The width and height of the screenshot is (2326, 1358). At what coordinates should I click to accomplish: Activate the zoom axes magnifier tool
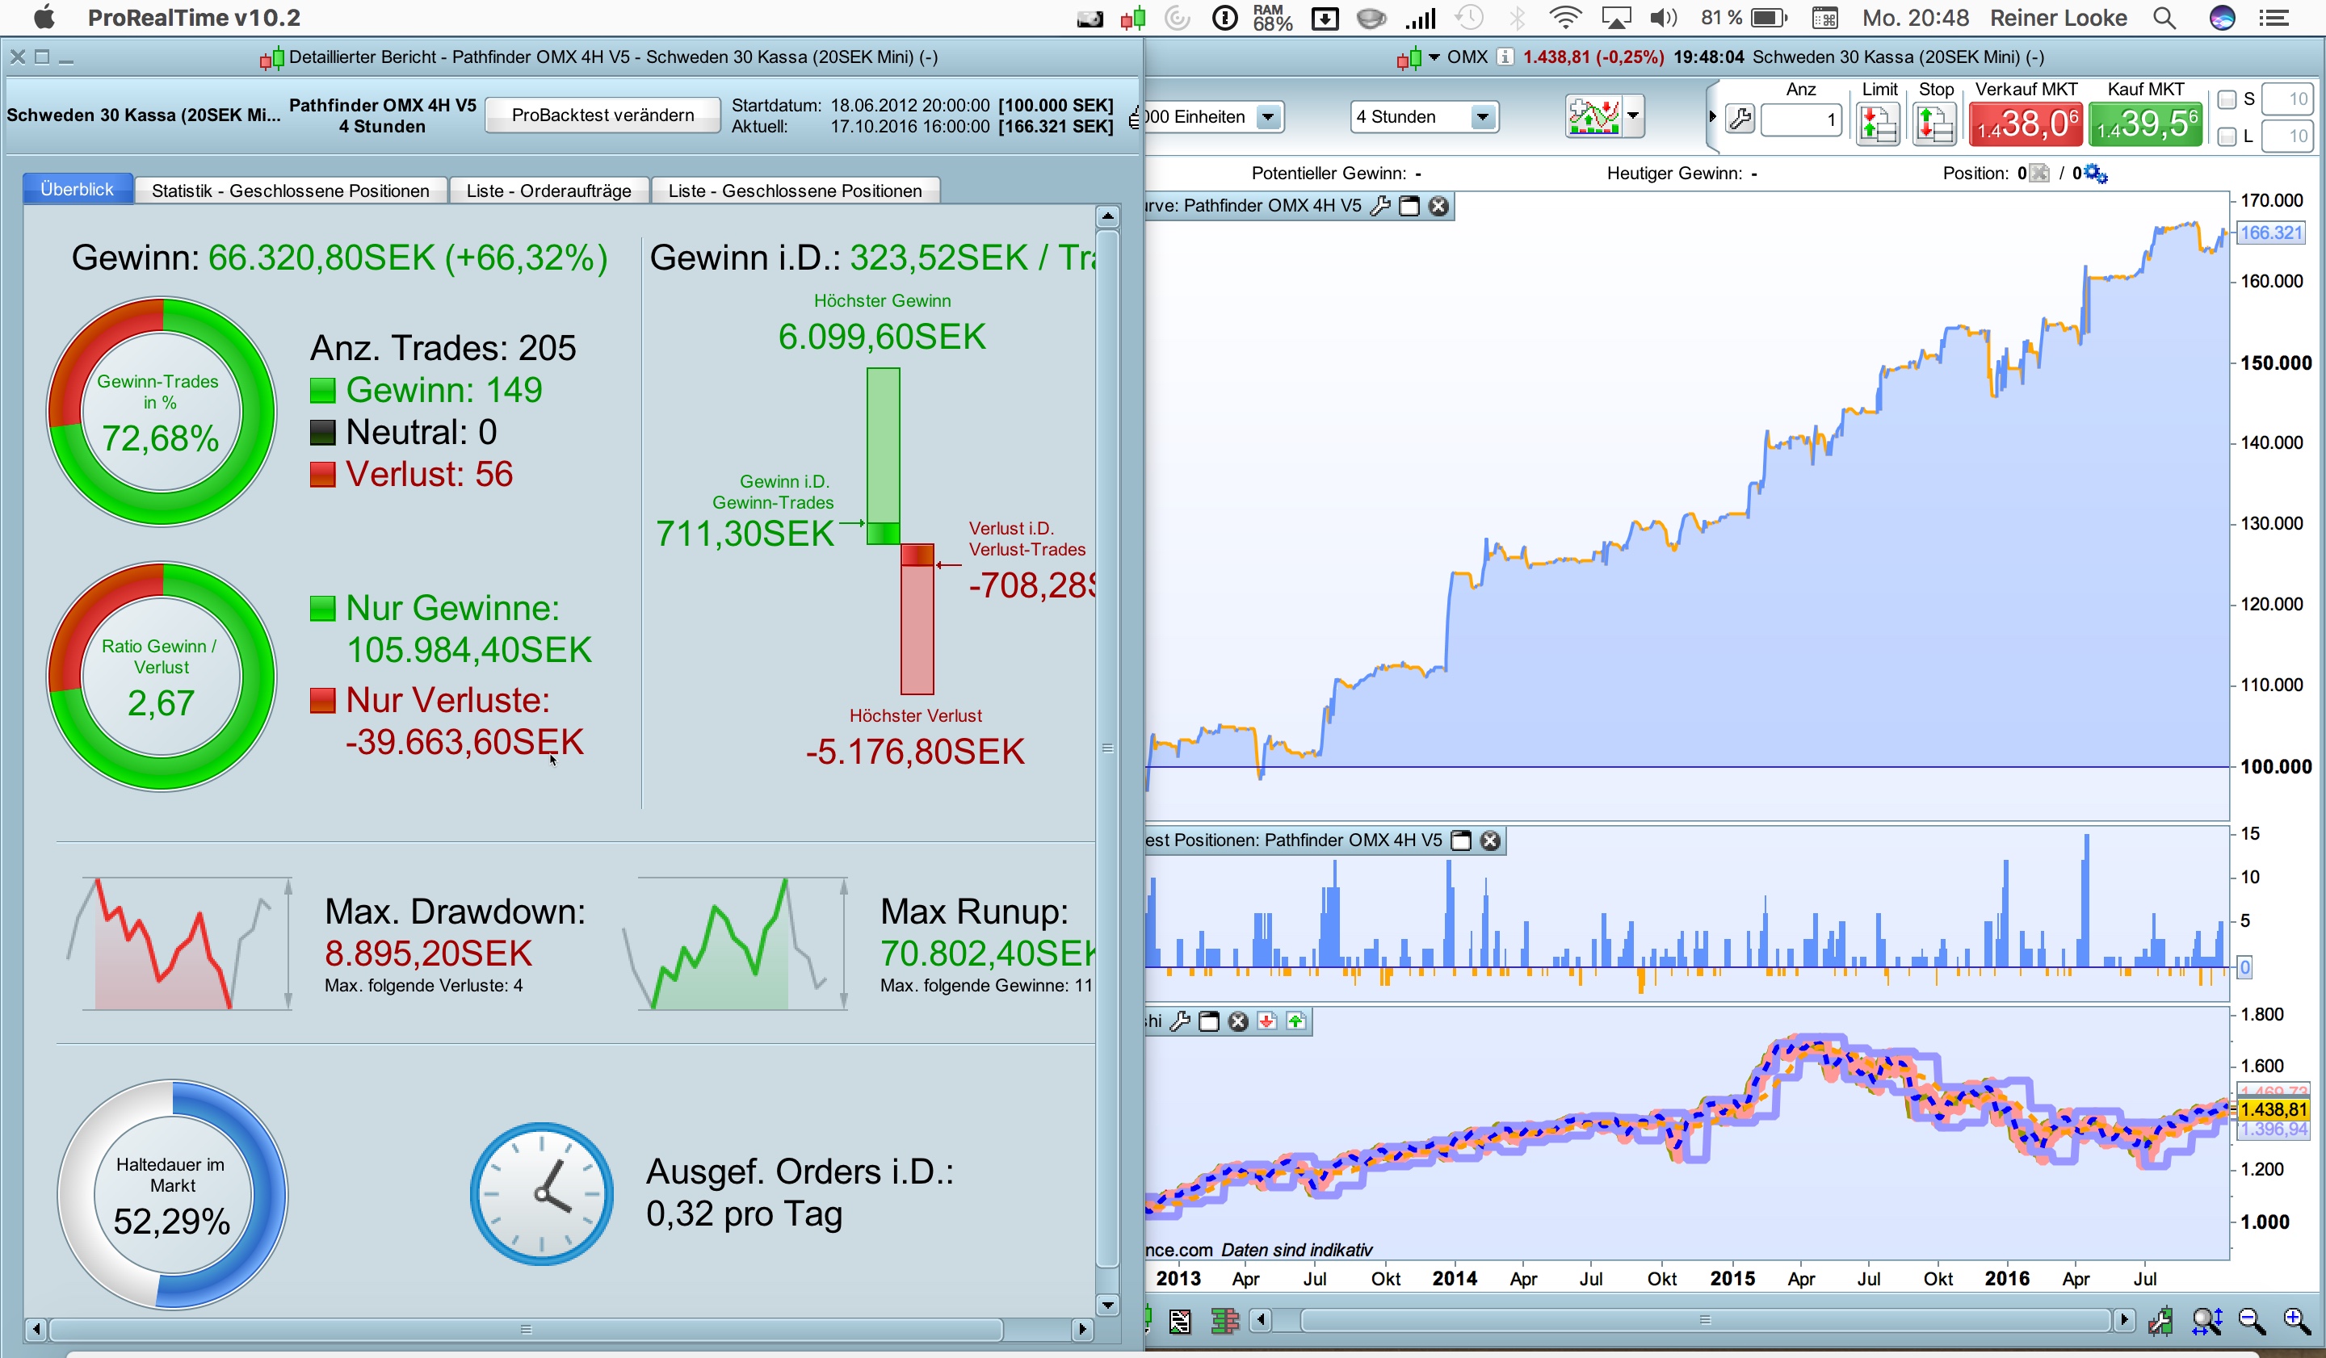tap(2206, 1321)
